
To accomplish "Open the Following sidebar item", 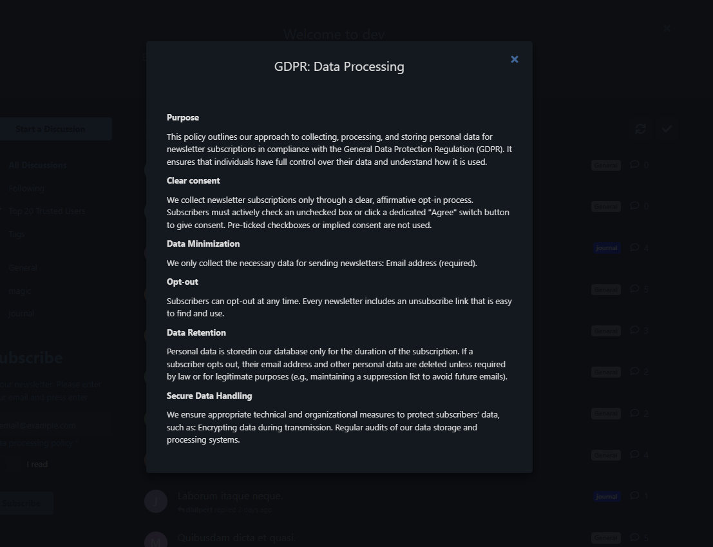I will click(x=26, y=188).
